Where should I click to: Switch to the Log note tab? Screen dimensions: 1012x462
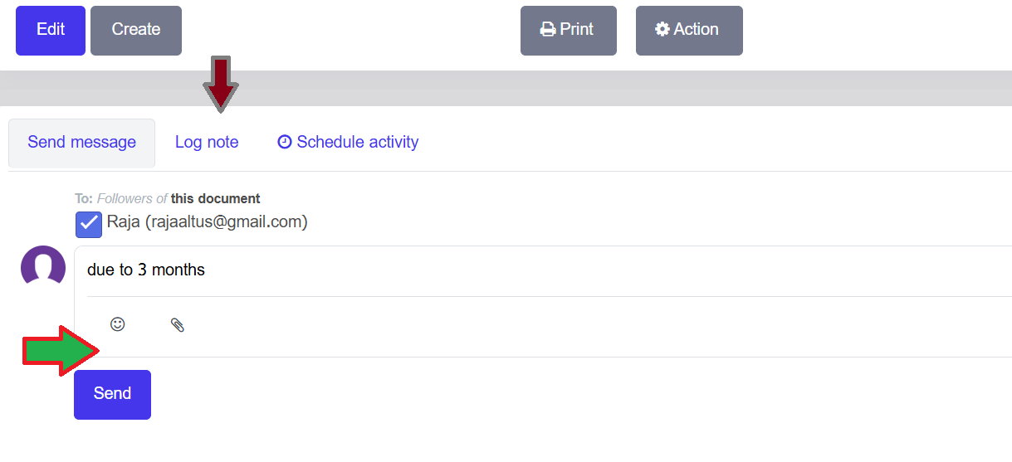point(207,143)
